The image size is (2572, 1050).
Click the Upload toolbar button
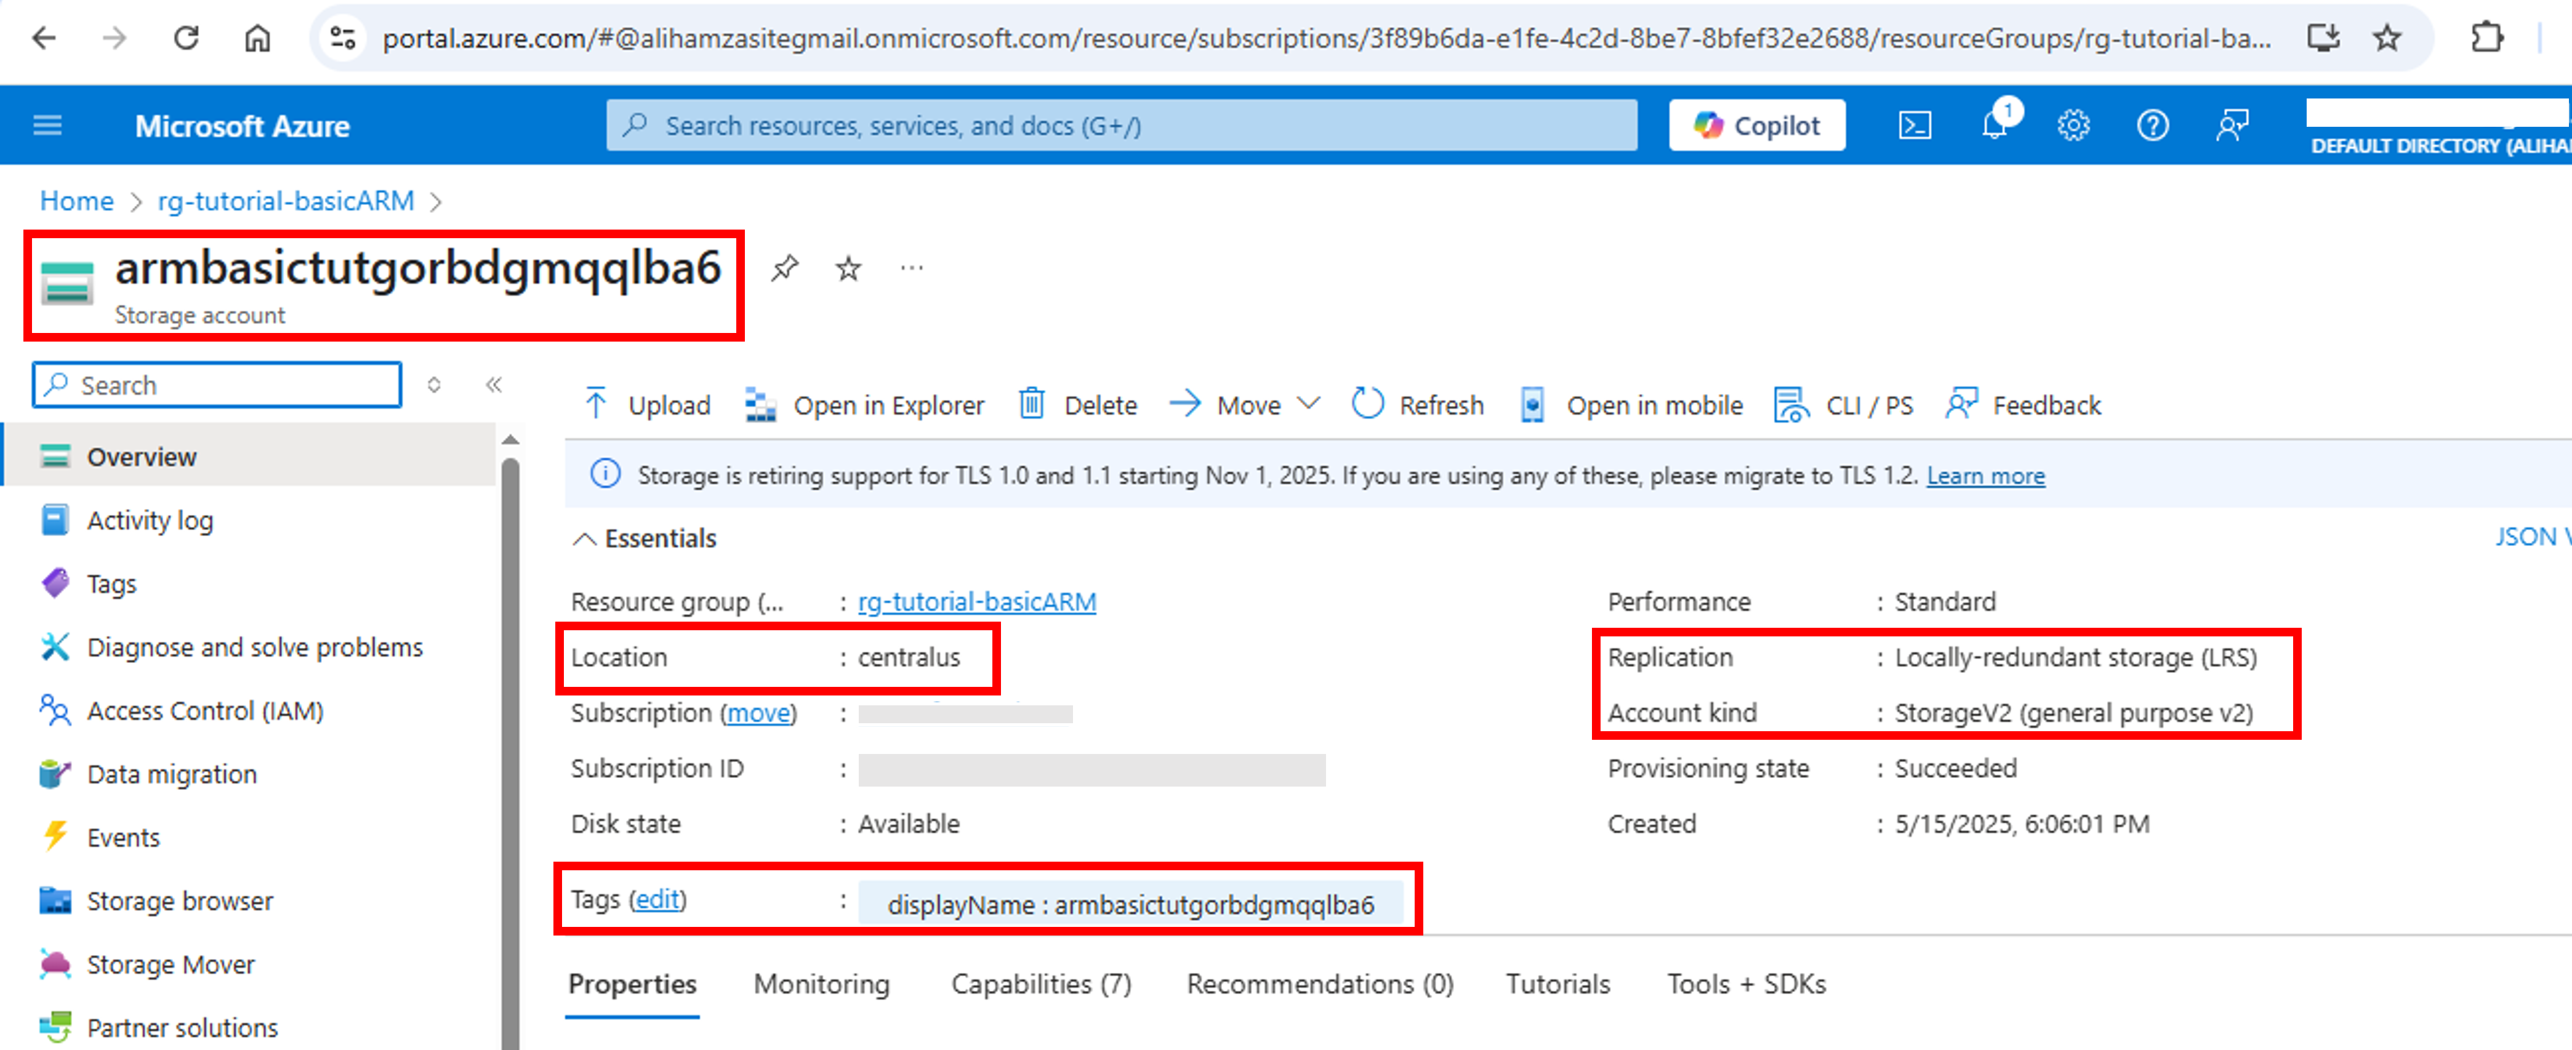[647, 405]
